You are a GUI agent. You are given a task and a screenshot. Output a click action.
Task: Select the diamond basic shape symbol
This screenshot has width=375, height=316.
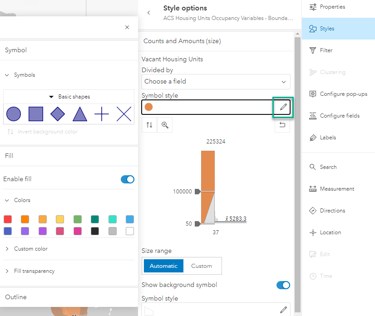pyautogui.click(x=58, y=114)
